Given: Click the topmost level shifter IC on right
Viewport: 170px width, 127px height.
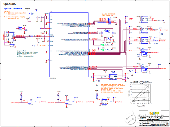Looking at the screenshot, I should click(x=145, y=20).
